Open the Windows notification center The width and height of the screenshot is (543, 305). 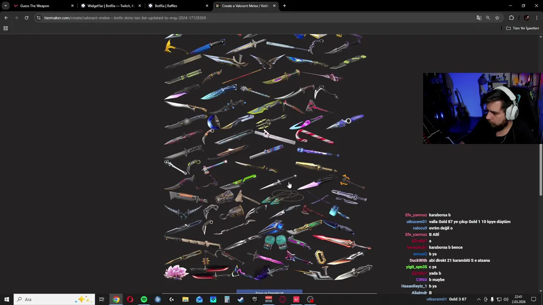click(534, 299)
